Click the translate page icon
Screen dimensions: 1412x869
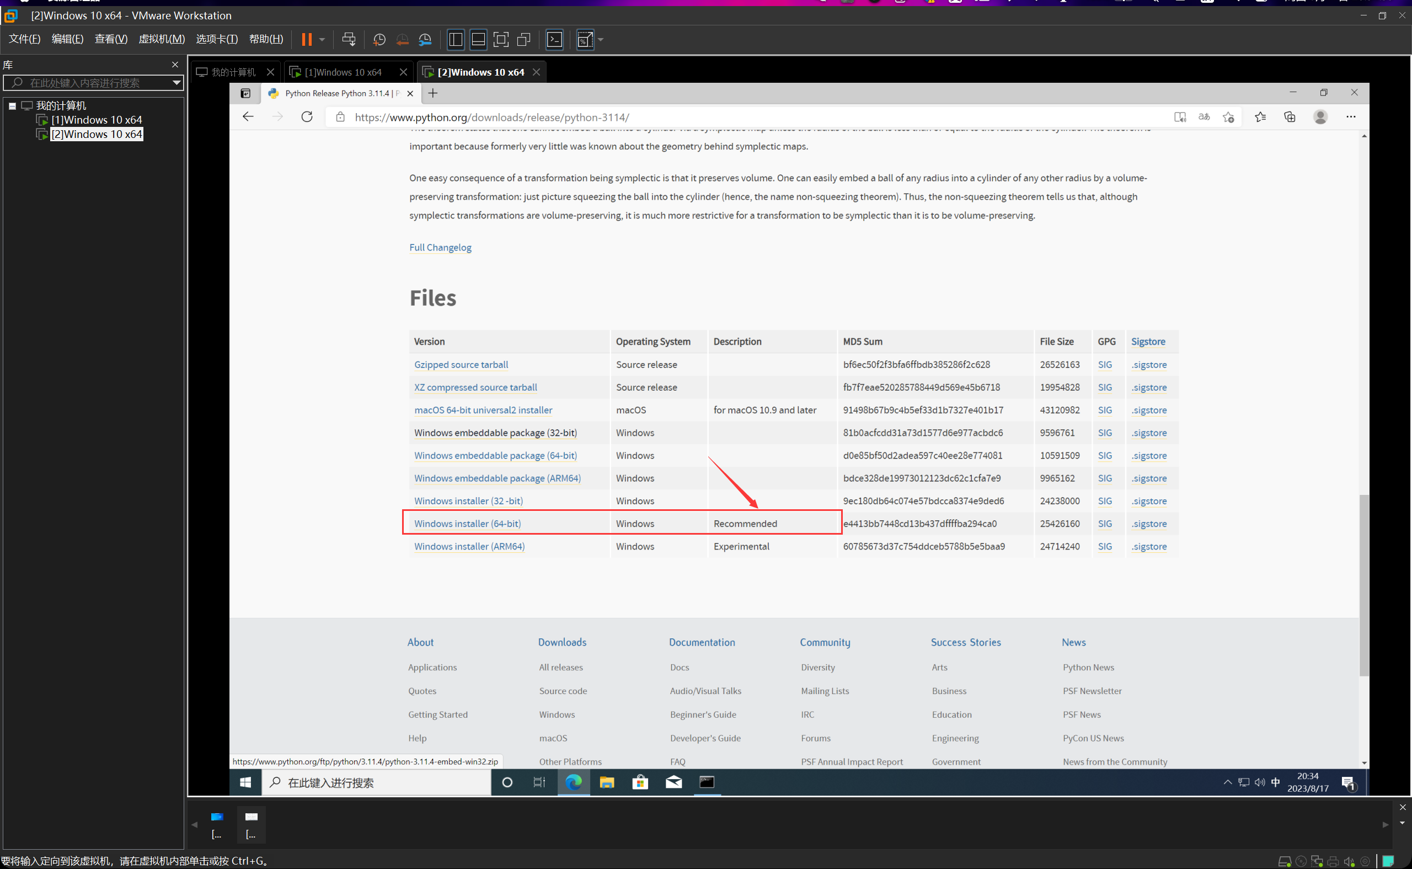tap(1204, 117)
